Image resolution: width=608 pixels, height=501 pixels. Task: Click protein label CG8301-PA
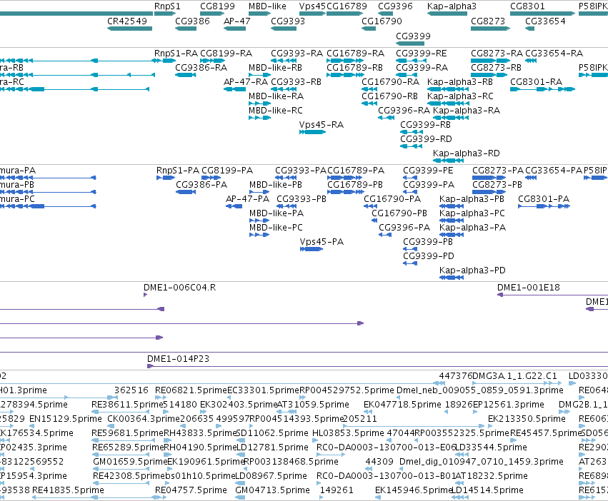(544, 199)
